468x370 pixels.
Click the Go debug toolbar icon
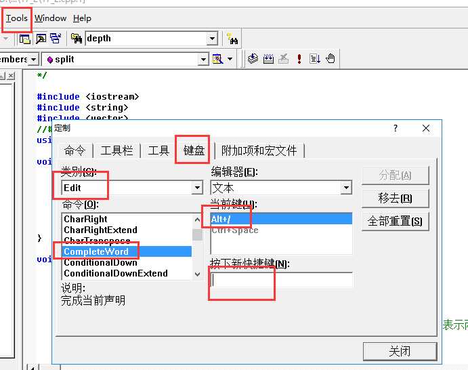coord(315,58)
